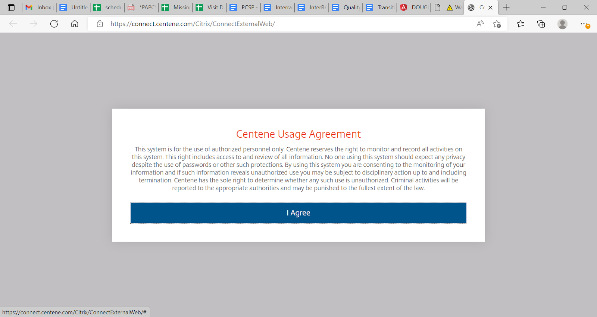Switch to the PCSP document tab
The height and width of the screenshot is (317, 597).
(244, 7)
